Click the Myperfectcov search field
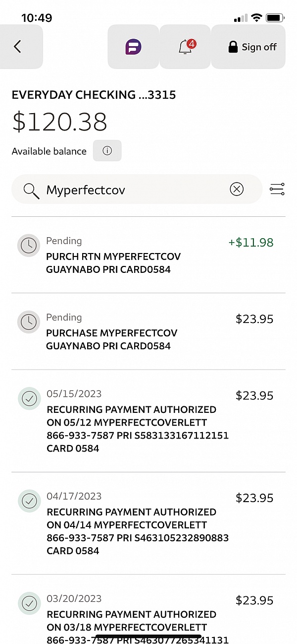This screenshot has width=297, height=644. 134,190
